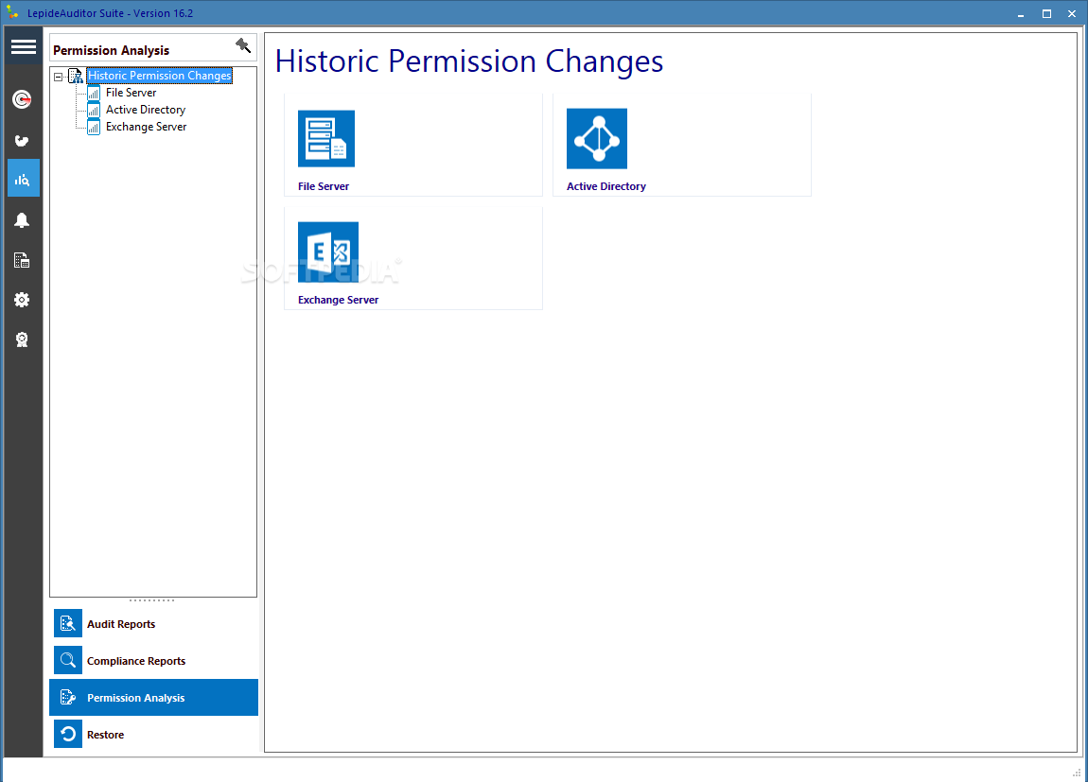Maximize the LepideAuditor window

click(x=1046, y=13)
